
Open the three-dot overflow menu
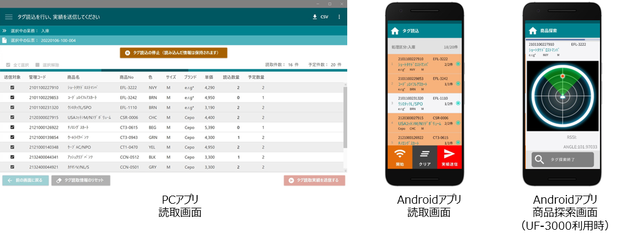point(340,17)
